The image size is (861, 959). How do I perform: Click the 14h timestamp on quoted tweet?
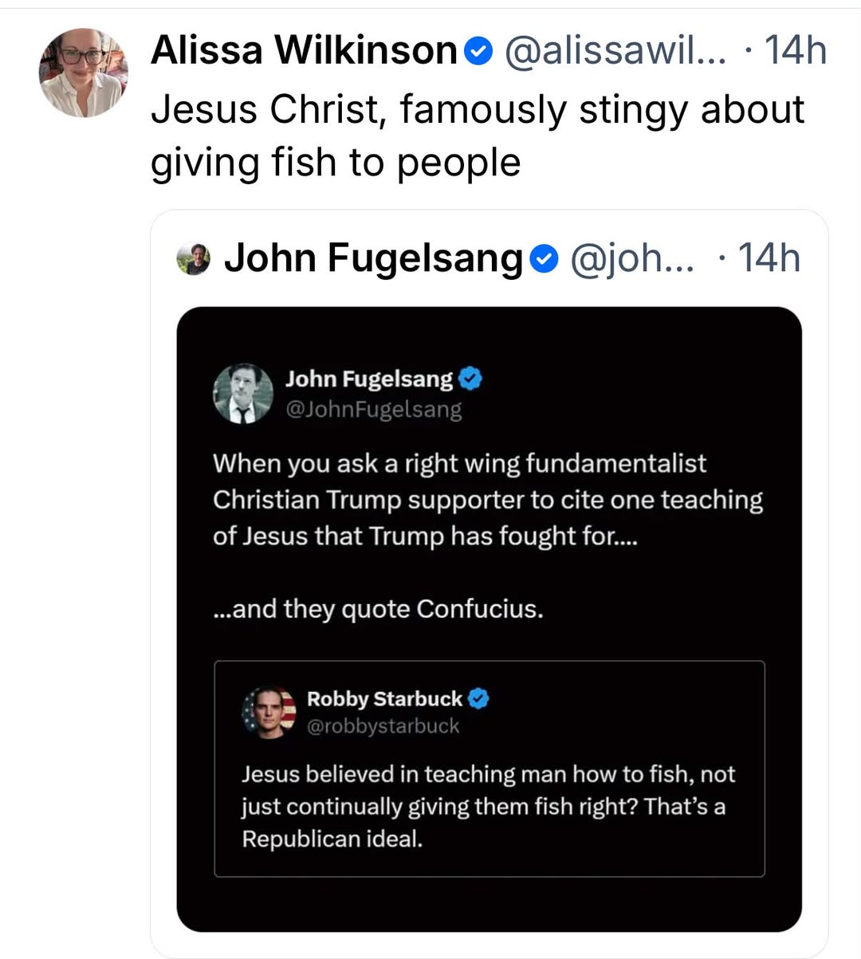pos(769,258)
